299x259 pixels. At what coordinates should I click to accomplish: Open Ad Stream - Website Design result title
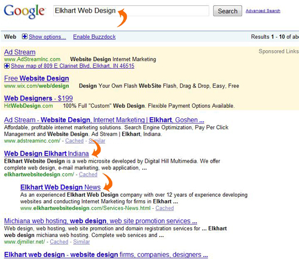click(104, 120)
